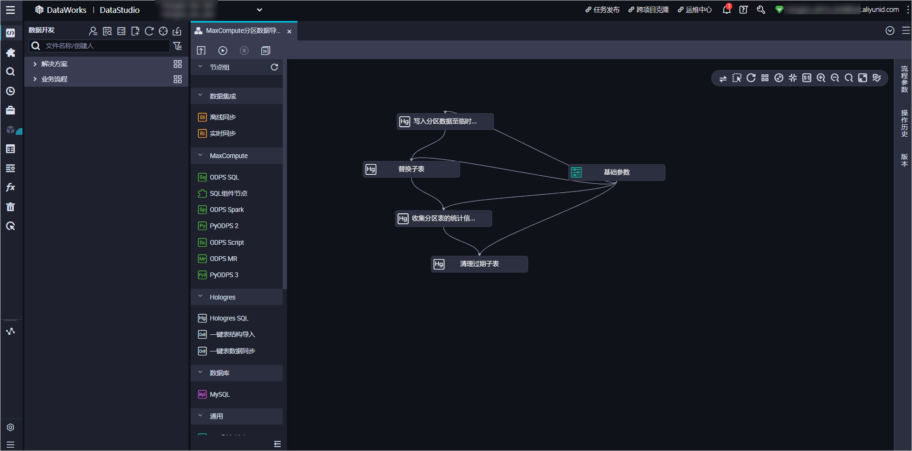Click the 'show my files' person icon
The image size is (912, 451).
point(93,31)
